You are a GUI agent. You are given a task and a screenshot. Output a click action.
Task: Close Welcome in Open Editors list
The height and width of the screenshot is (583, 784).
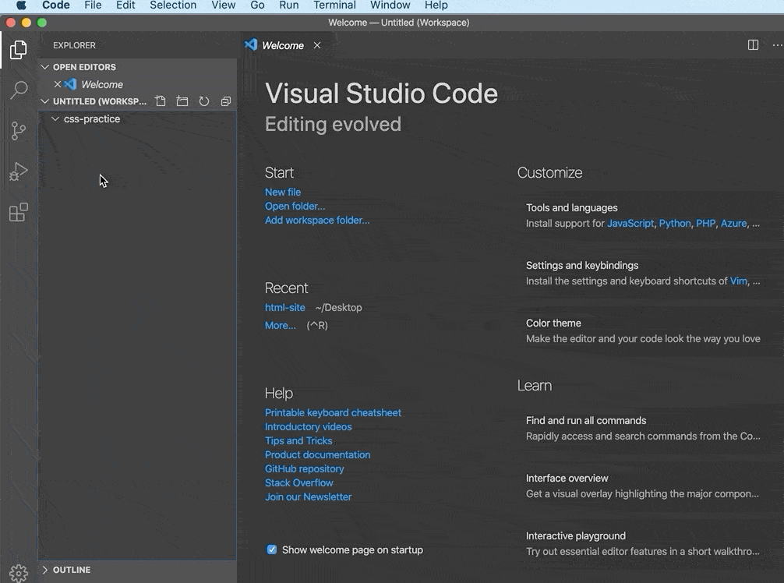pyautogui.click(x=58, y=84)
